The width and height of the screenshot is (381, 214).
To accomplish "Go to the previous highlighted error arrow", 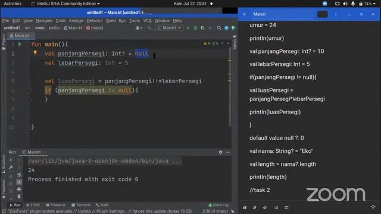I will (222, 43).
